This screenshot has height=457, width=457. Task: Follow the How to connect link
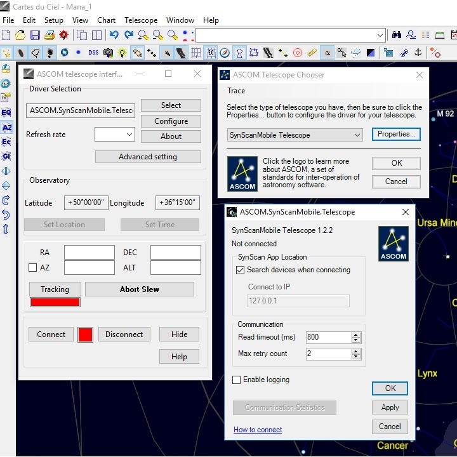pos(258,430)
